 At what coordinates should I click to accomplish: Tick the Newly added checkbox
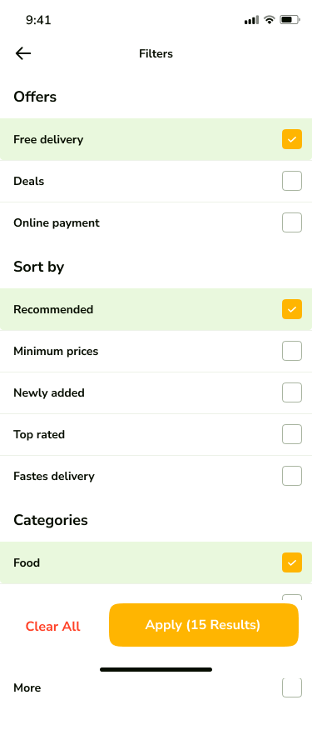pyautogui.click(x=292, y=392)
